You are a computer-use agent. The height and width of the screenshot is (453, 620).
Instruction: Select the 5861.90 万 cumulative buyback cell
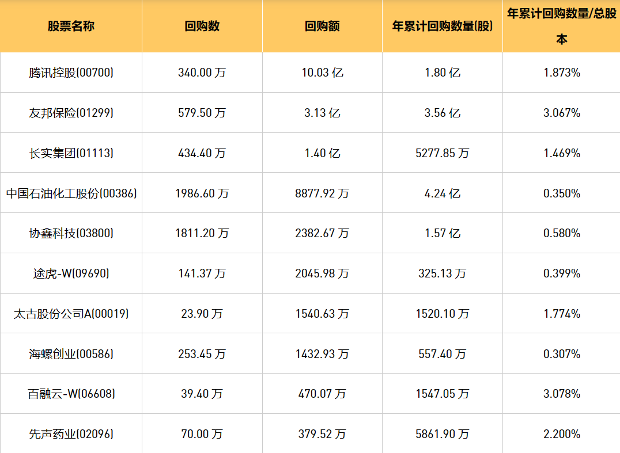tap(443, 434)
